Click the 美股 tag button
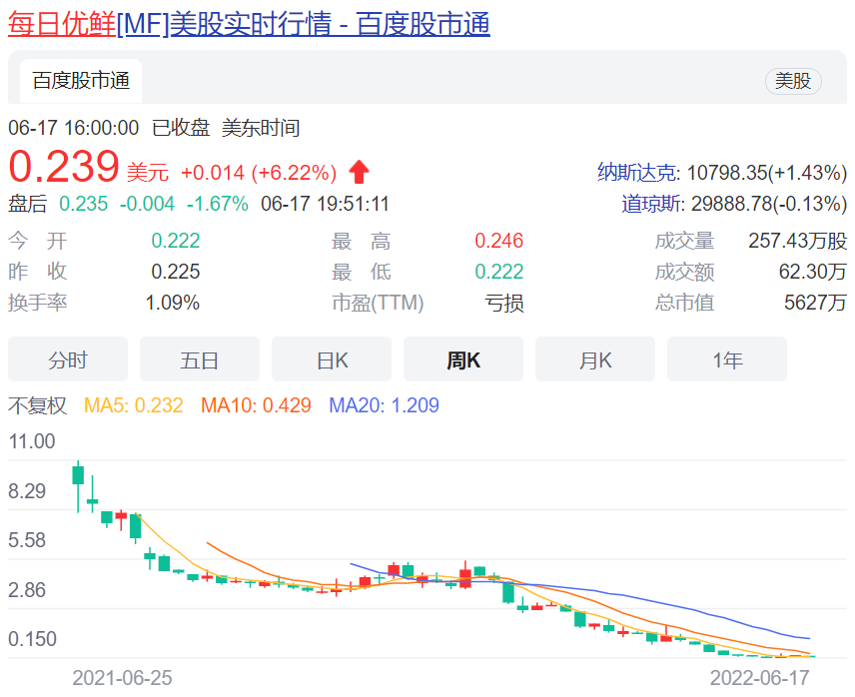This screenshot has height=697, width=855. point(793,81)
